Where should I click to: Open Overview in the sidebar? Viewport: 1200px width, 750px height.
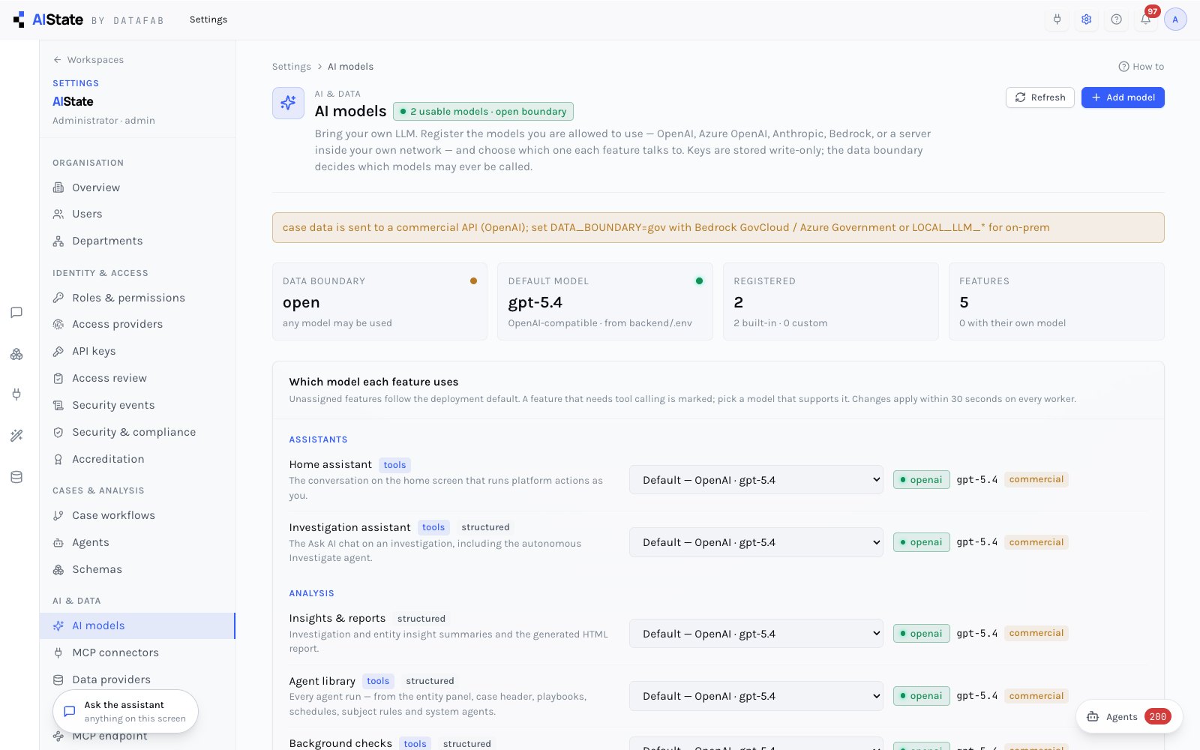(138, 187)
